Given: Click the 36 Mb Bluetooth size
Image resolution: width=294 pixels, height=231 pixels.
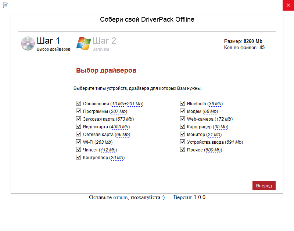Looking at the screenshot, I should [x=215, y=104].
